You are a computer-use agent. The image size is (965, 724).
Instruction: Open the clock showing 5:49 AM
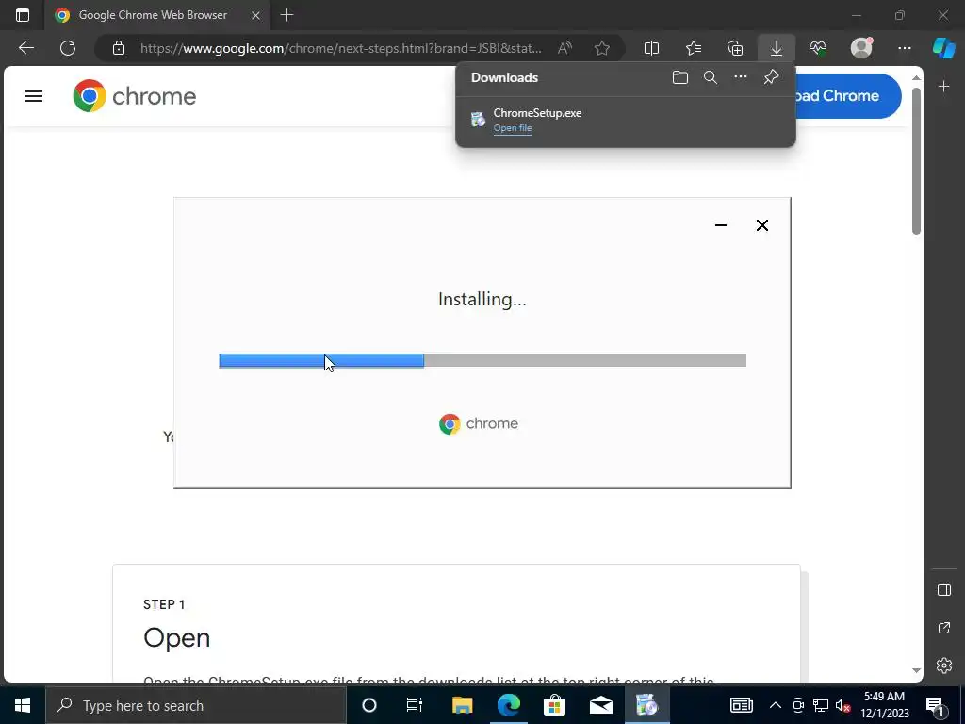(x=884, y=705)
